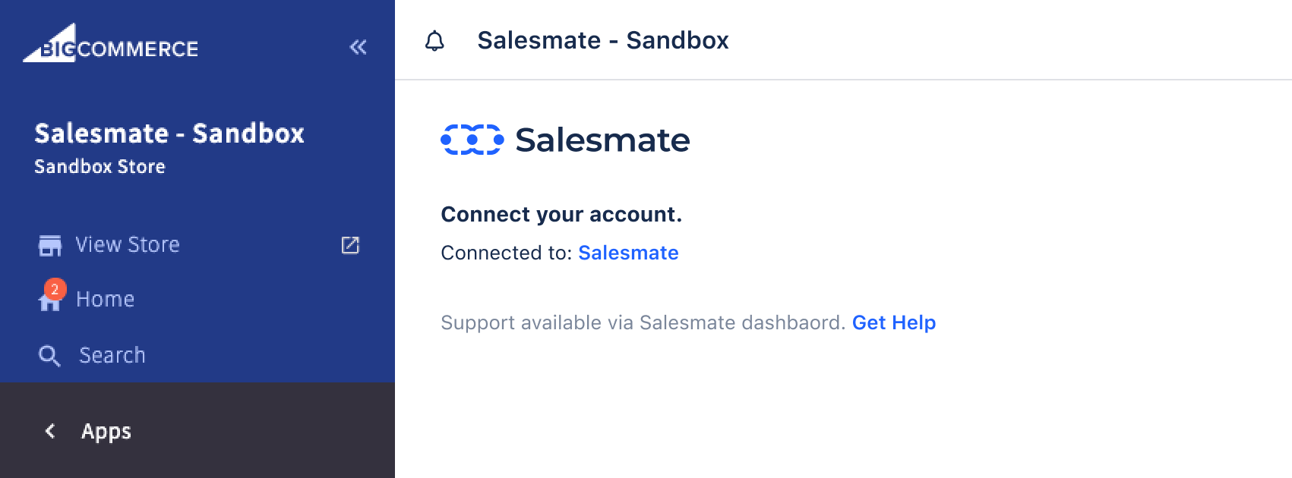Click the Salesmate wordmark text
This screenshot has width=1292, height=478.
tap(602, 140)
